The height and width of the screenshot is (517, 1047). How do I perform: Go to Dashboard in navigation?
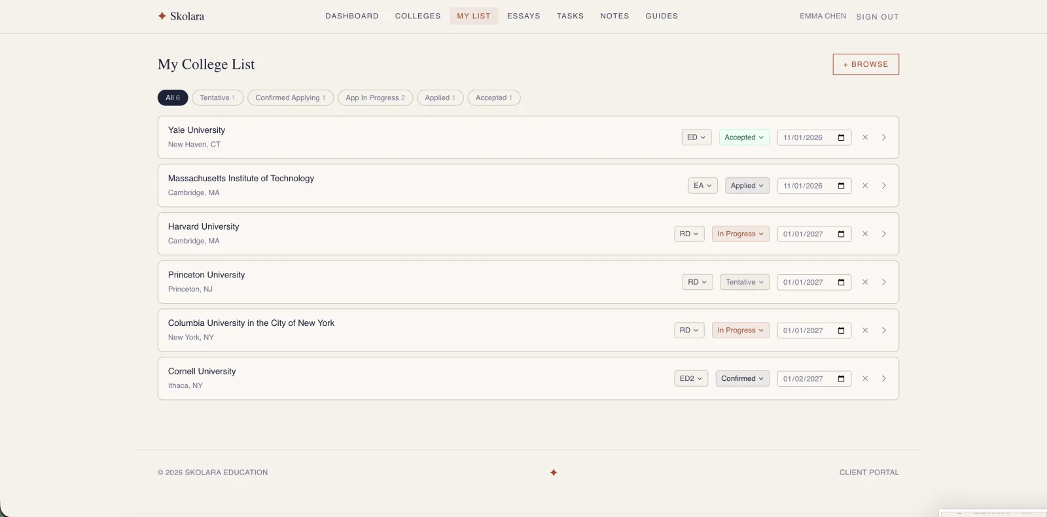click(352, 16)
